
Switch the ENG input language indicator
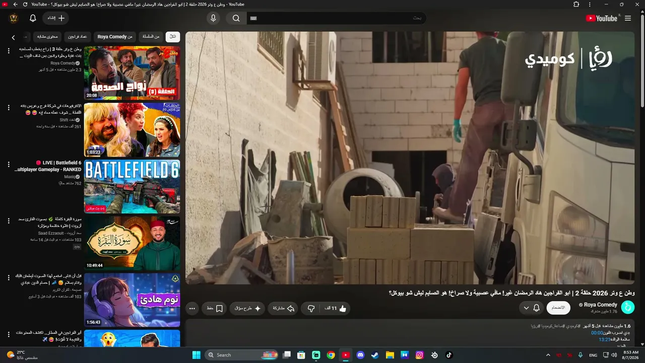[593, 355]
